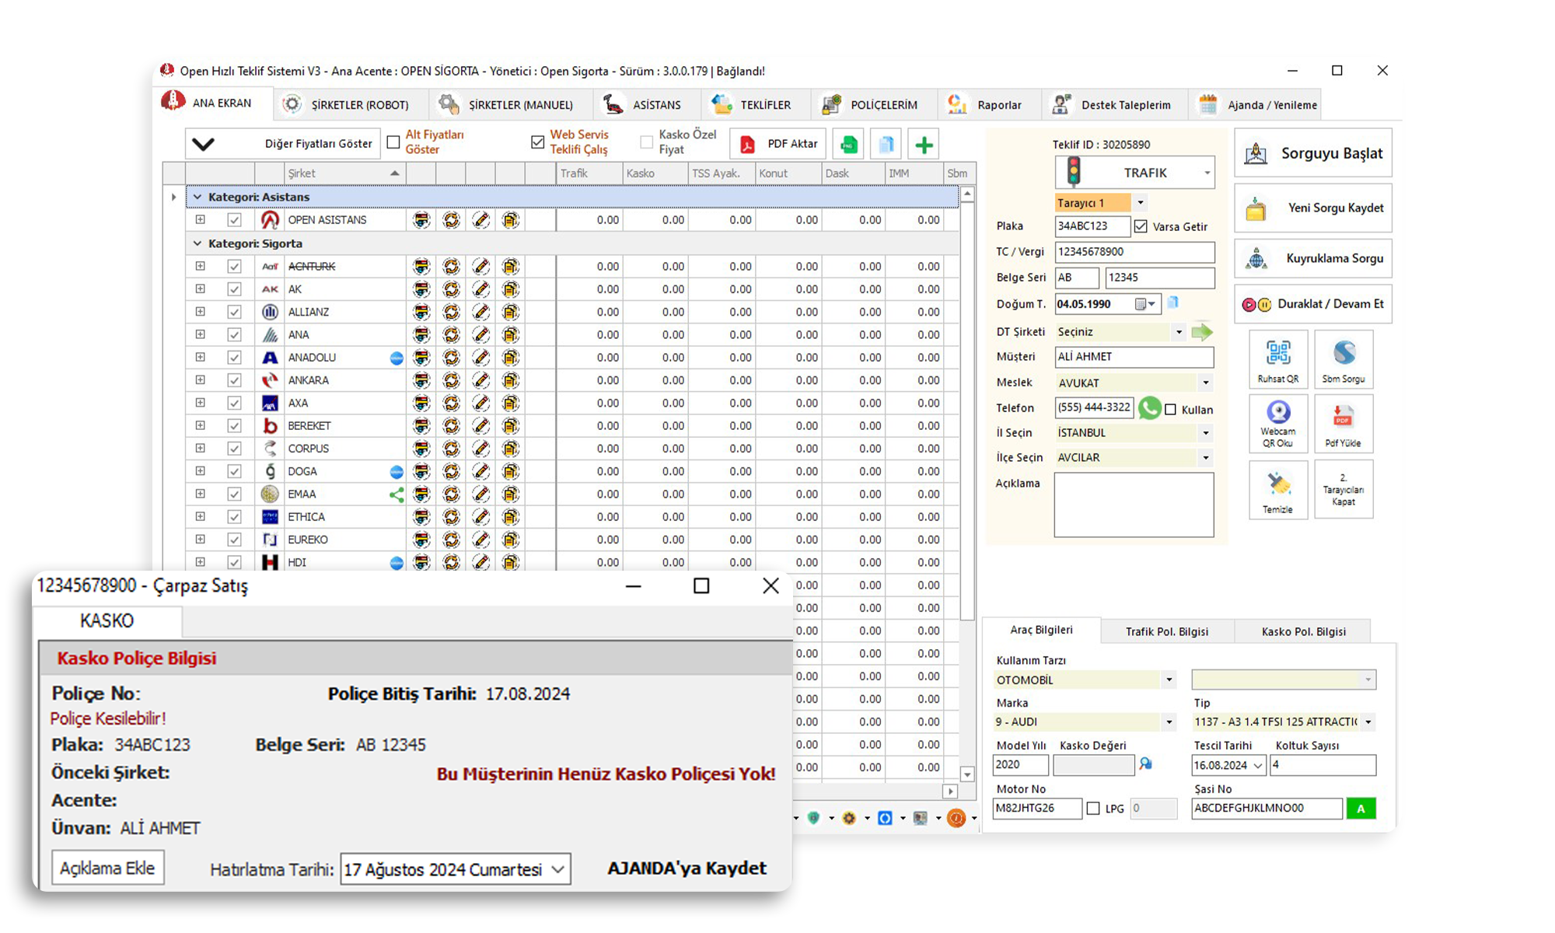Click Sorguyu Başlat button
Viewport: 1555px width, 933px height.
[1313, 153]
